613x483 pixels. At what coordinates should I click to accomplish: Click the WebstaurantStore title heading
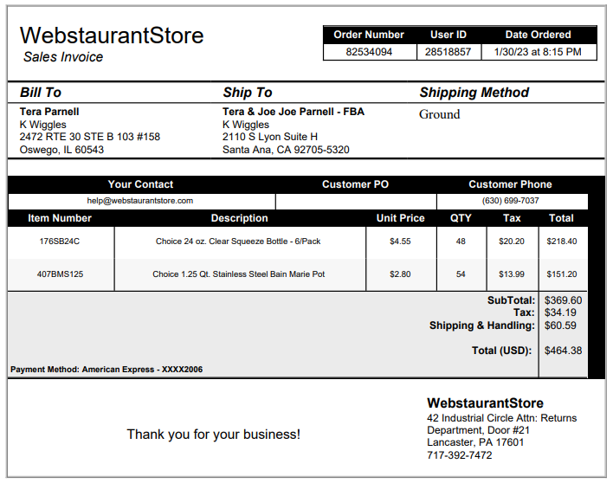click(112, 35)
